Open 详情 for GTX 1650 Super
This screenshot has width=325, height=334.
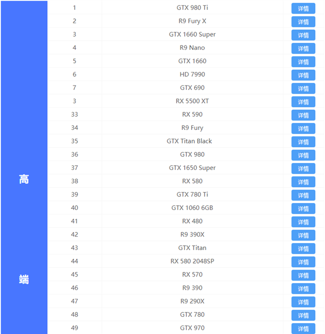click(x=303, y=168)
